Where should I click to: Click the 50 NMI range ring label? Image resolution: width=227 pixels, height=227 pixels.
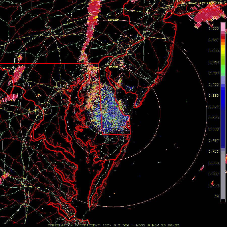pos(113,67)
